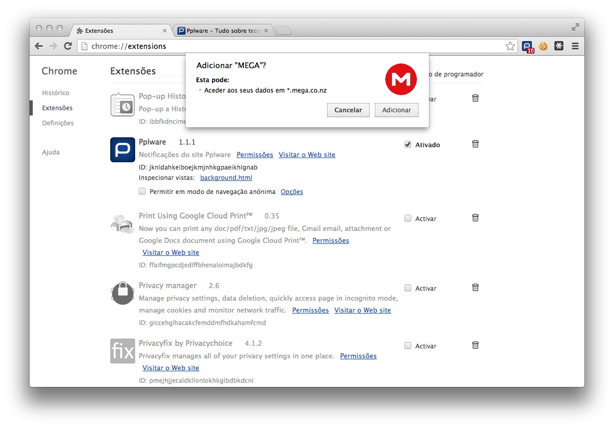Viewport: 614px width, 428px height.
Task: Tick 'Permitir em modo de navegação anónima'
Action: tap(142, 191)
